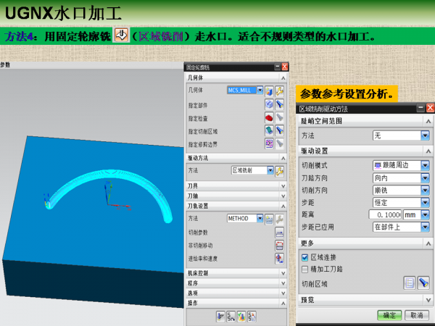Open the 非切削移动 non-cutting moves icon
This screenshot has height=326, width=435.
coord(279,246)
